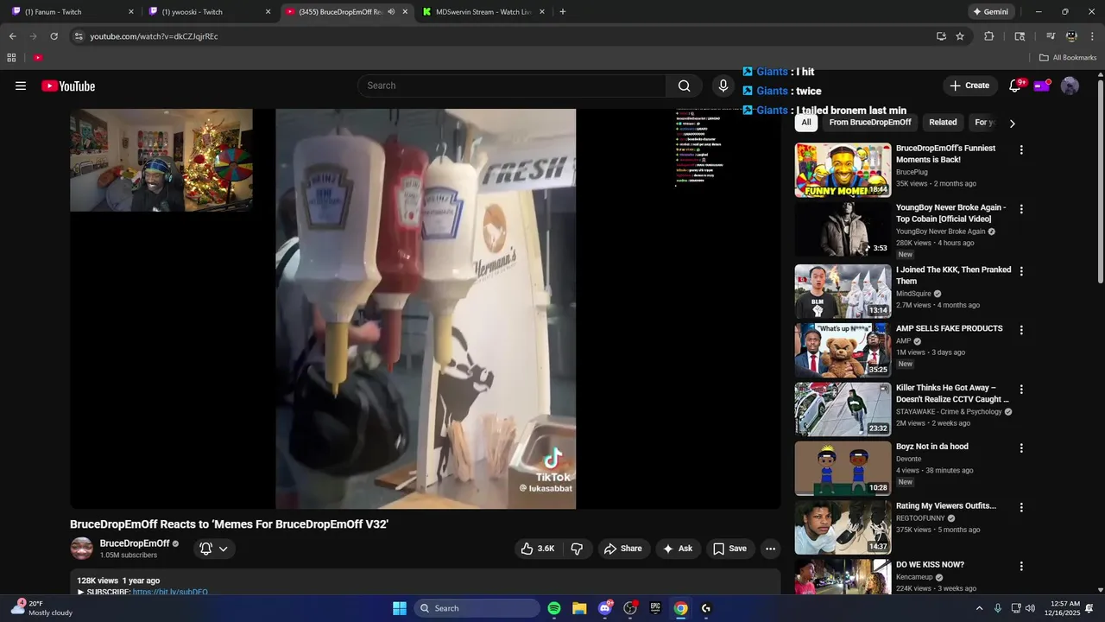Image resolution: width=1105 pixels, height=622 pixels.
Task: Open the BruceDropEmOff channel name link
Action: coord(135,543)
